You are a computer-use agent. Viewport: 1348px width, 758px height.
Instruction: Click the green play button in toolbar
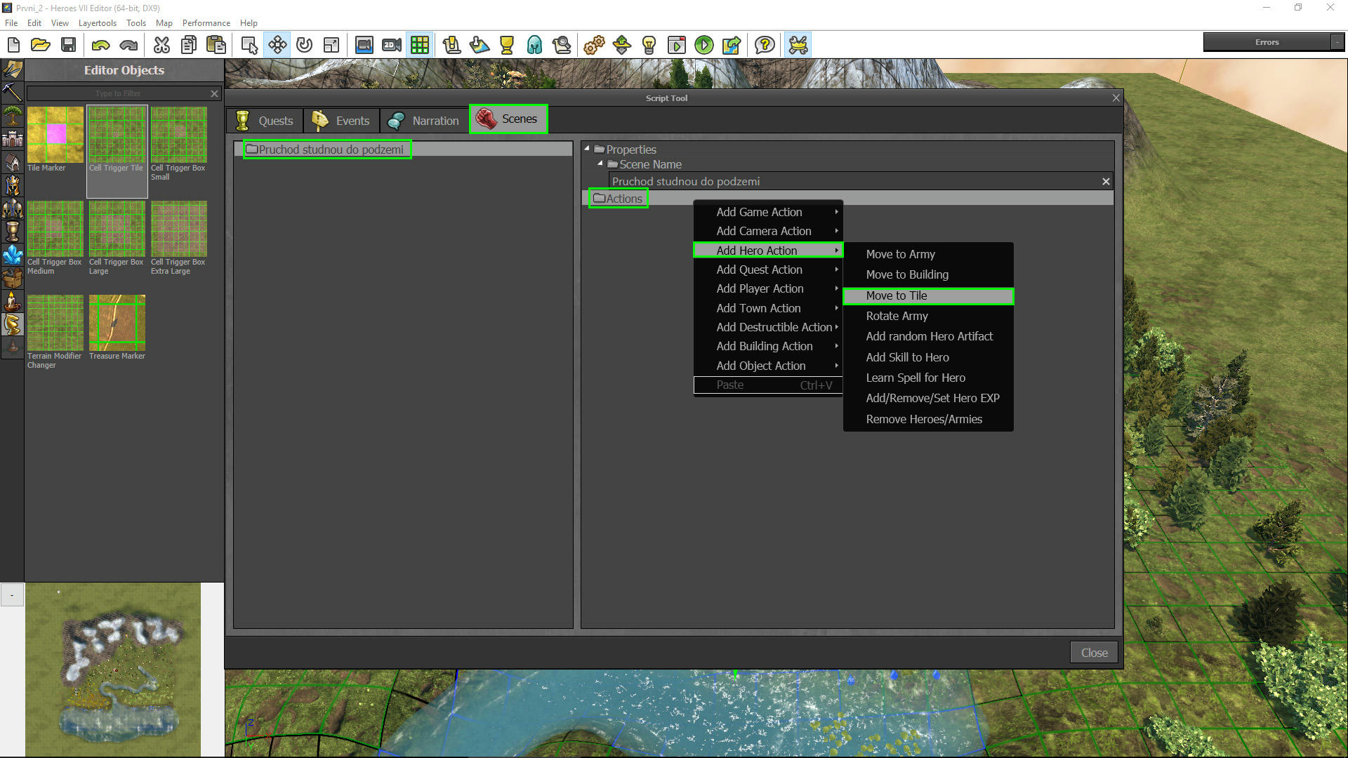tap(704, 45)
